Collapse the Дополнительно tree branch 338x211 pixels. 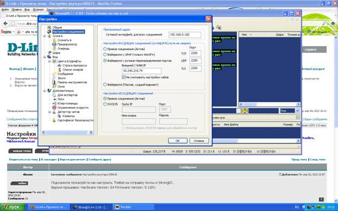click(x=44, y=91)
